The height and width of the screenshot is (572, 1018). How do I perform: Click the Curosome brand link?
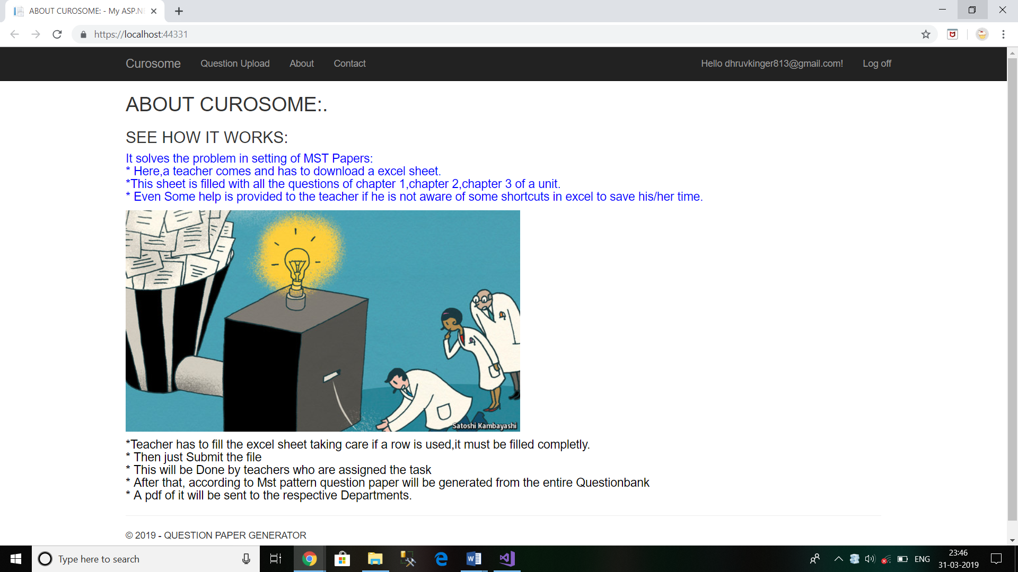[153, 64]
